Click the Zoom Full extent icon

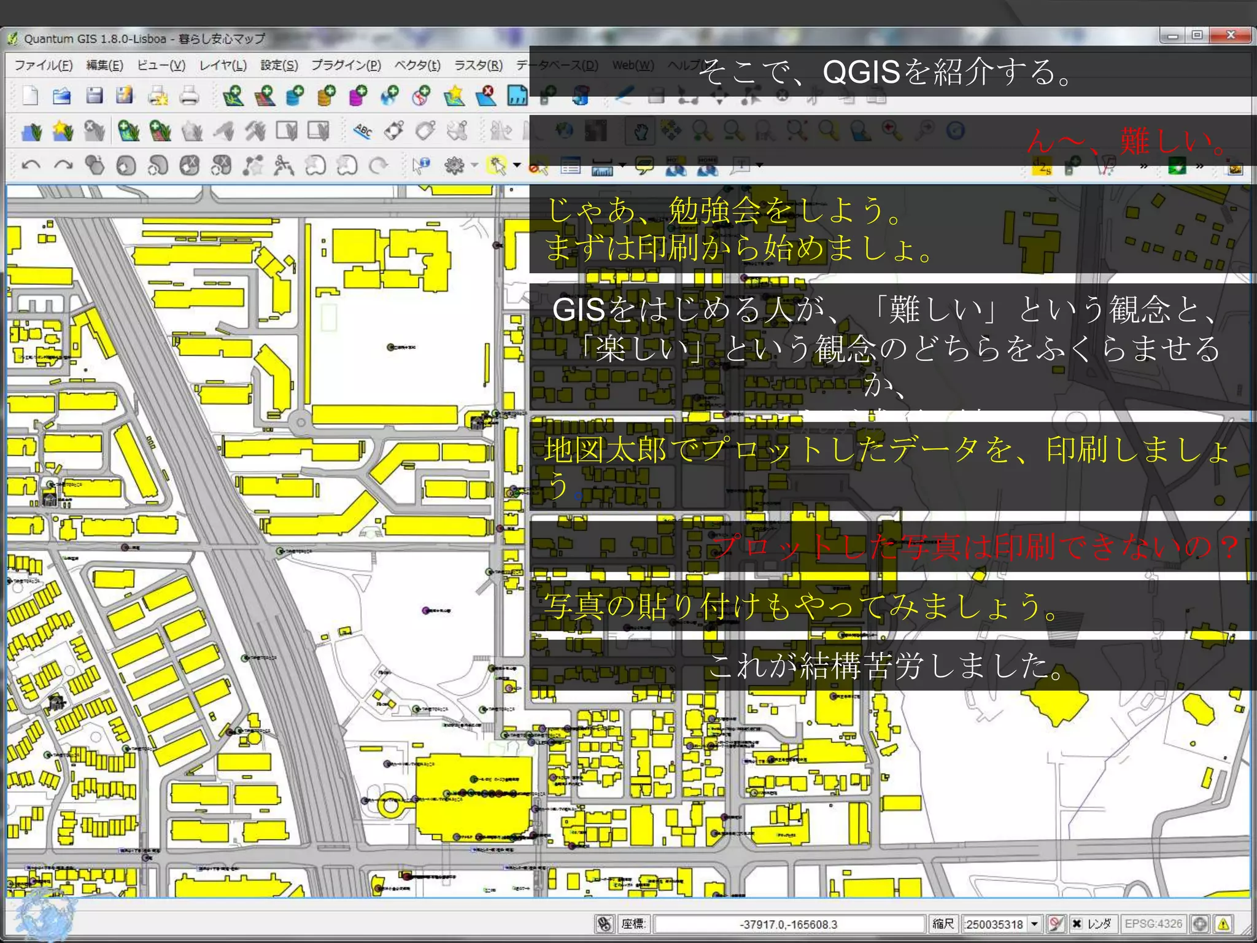tap(797, 131)
